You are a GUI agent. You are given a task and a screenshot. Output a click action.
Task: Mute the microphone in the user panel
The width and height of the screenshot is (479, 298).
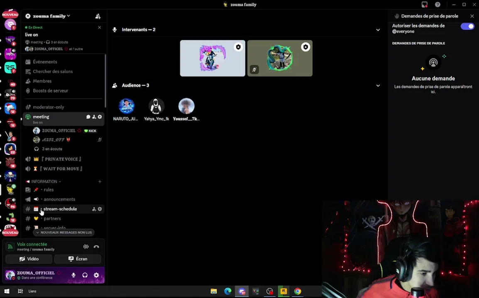coord(73,275)
